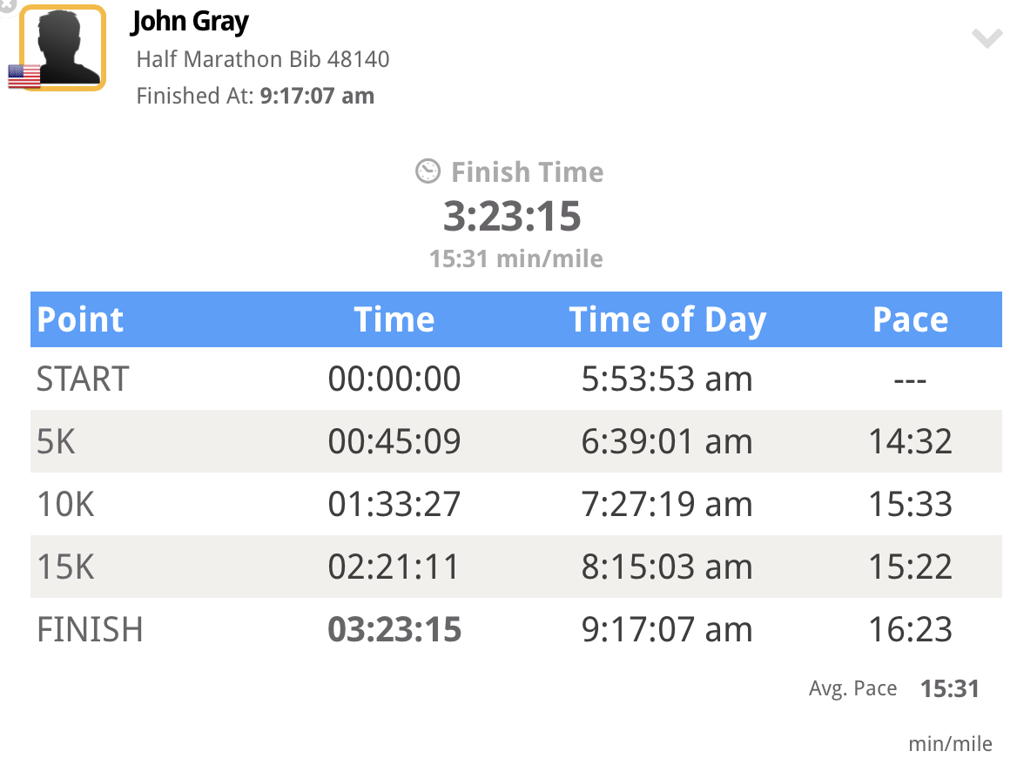Click the large 3:23:15 finish time
Viewport: 1017px width, 778px height.
point(512,216)
